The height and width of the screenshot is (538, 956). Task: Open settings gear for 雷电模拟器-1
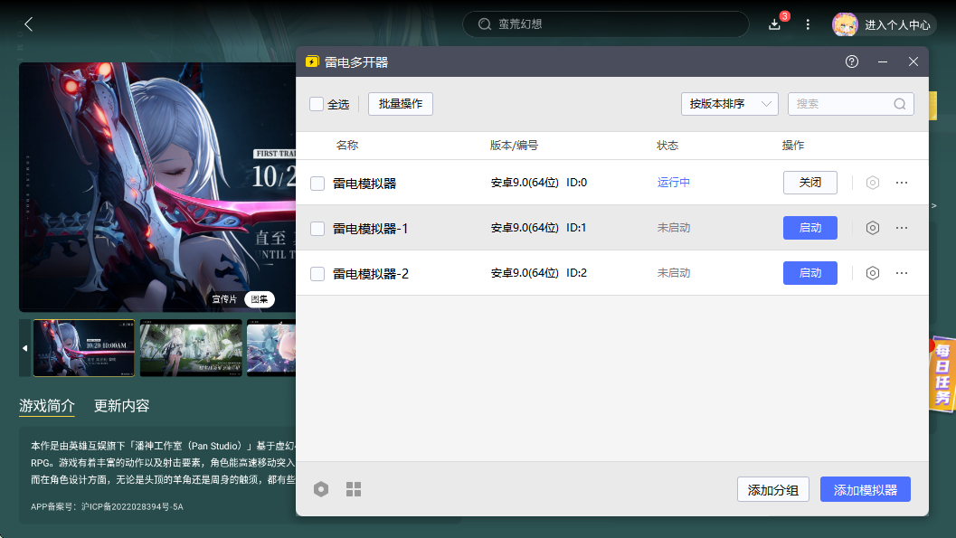pyautogui.click(x=873, y=228)
